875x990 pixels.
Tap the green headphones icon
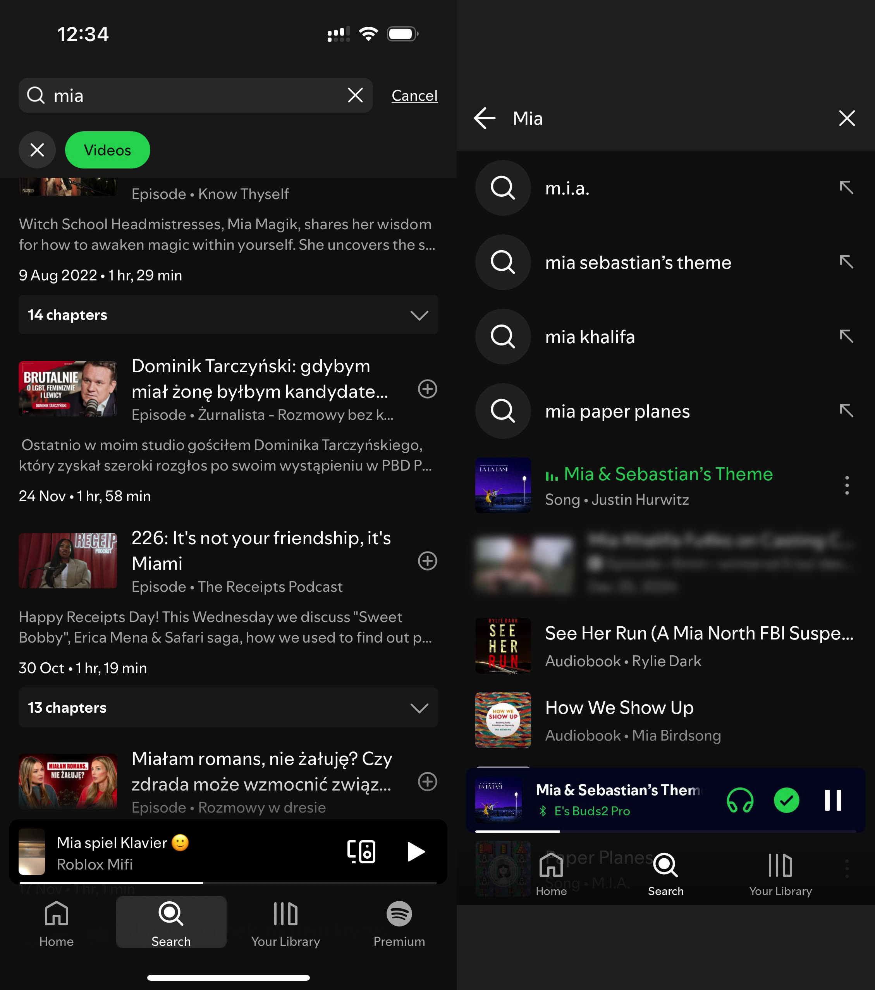[740, 800]
